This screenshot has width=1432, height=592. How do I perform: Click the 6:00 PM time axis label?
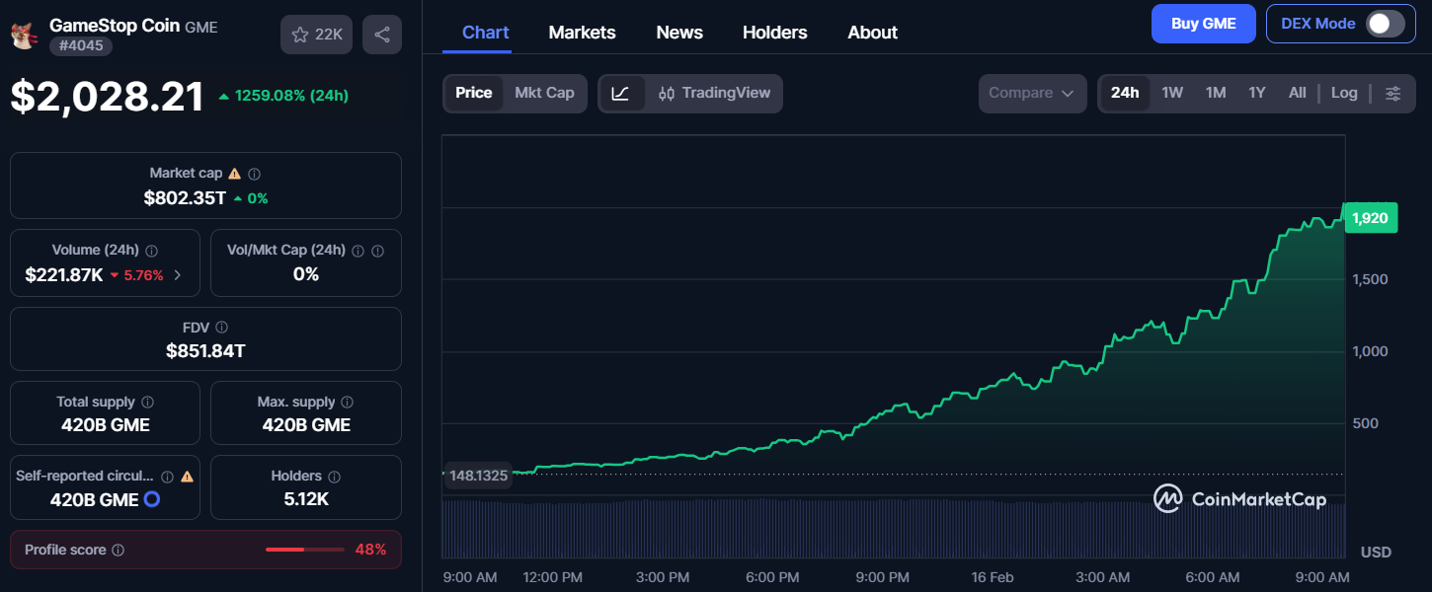(773, 576)
